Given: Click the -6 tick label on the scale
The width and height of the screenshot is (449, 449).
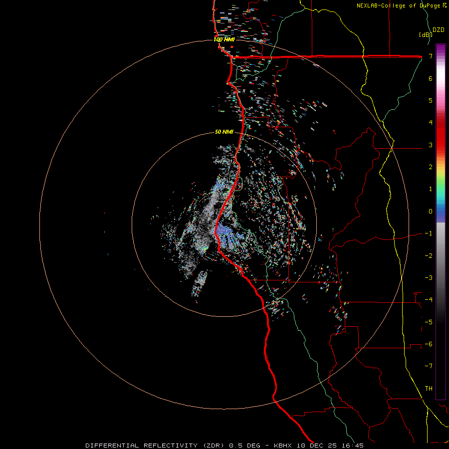Looking at the screenshot, I should pos(429,344).
